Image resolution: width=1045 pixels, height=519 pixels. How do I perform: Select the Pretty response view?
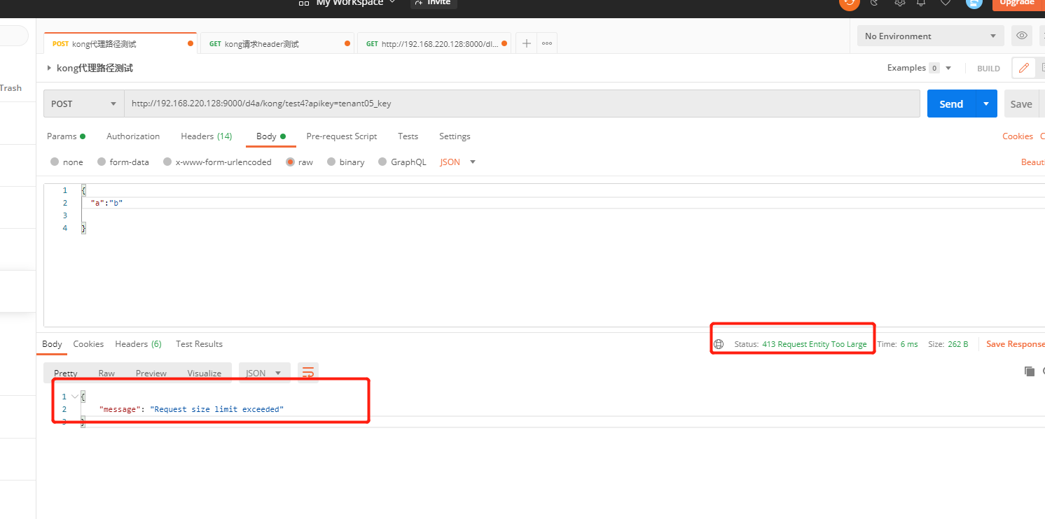pyautogui.click(x=66, y=374)
